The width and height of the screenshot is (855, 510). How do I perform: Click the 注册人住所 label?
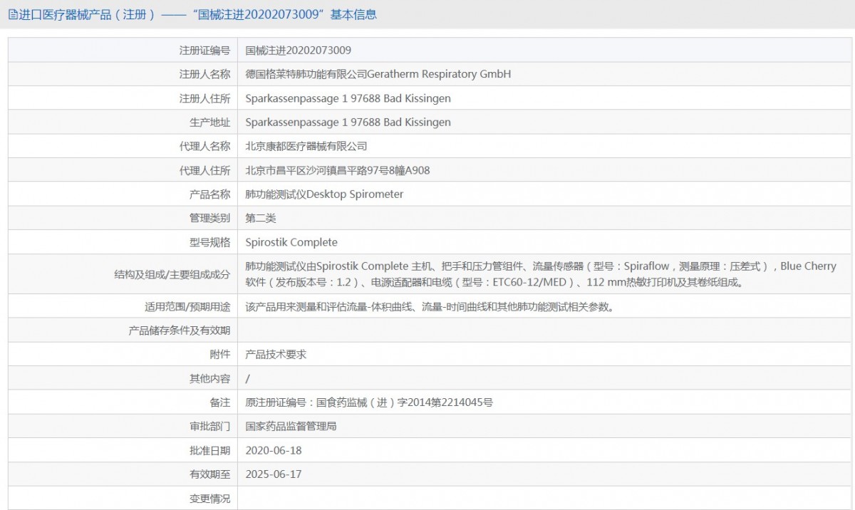(x=204, y=98)
